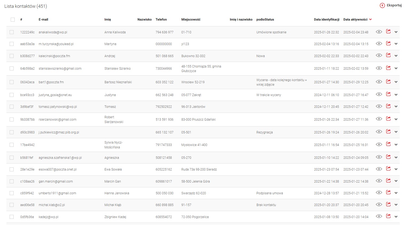Click share icon for Zbigniew Kadej
The image size is (405, 225).
(x=388, y=216)
